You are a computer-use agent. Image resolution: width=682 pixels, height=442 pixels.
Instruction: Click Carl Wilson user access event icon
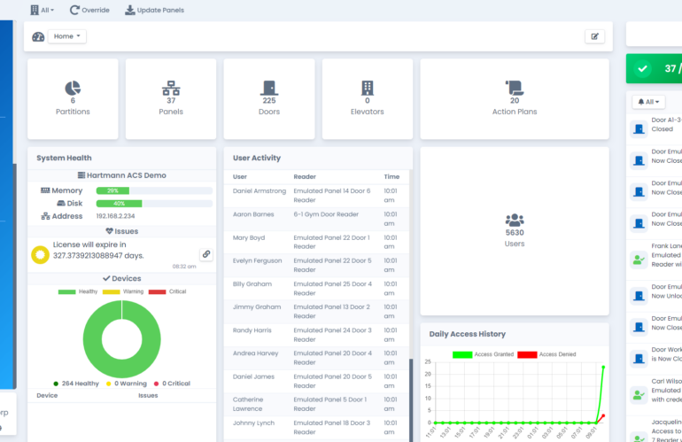[x=639, y=395]
